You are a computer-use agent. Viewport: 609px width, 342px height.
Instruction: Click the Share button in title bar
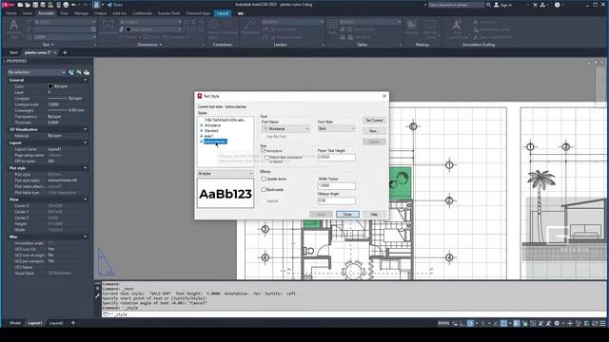coord(114,5)
